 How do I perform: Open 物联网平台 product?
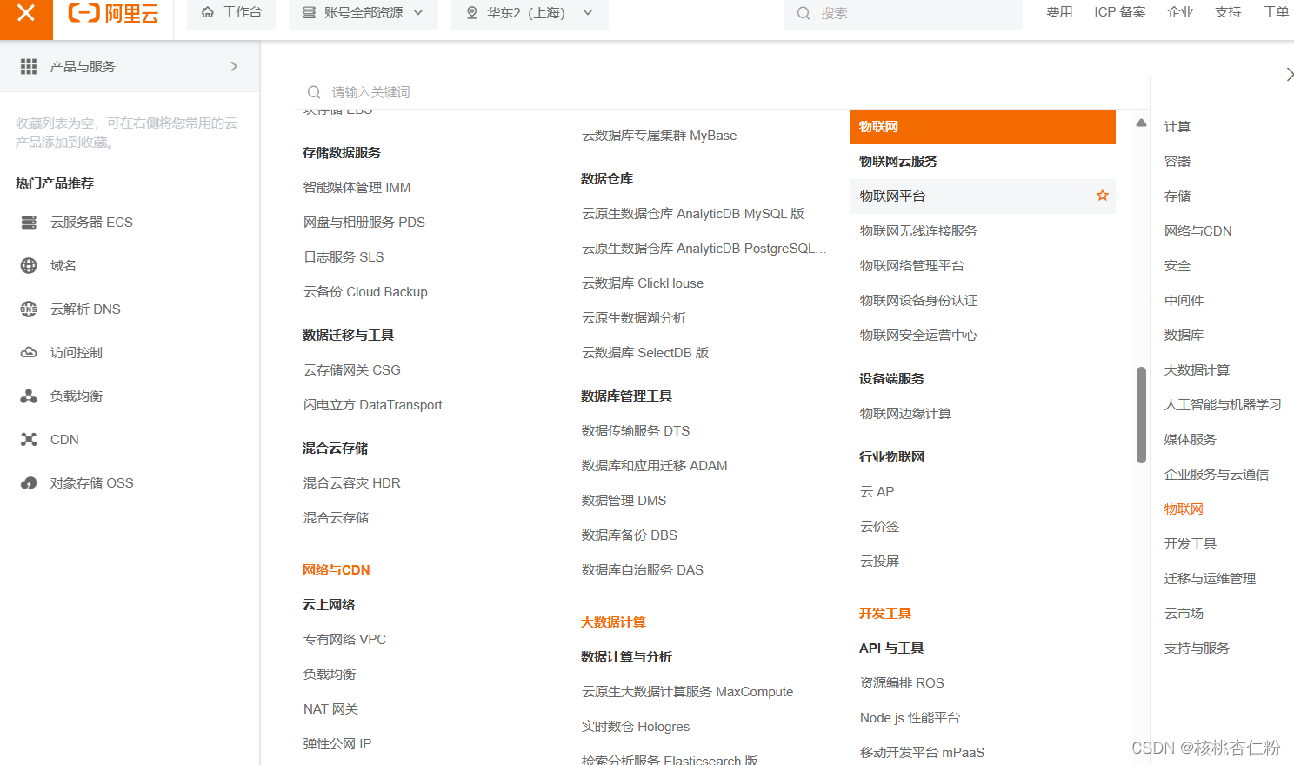893,196
